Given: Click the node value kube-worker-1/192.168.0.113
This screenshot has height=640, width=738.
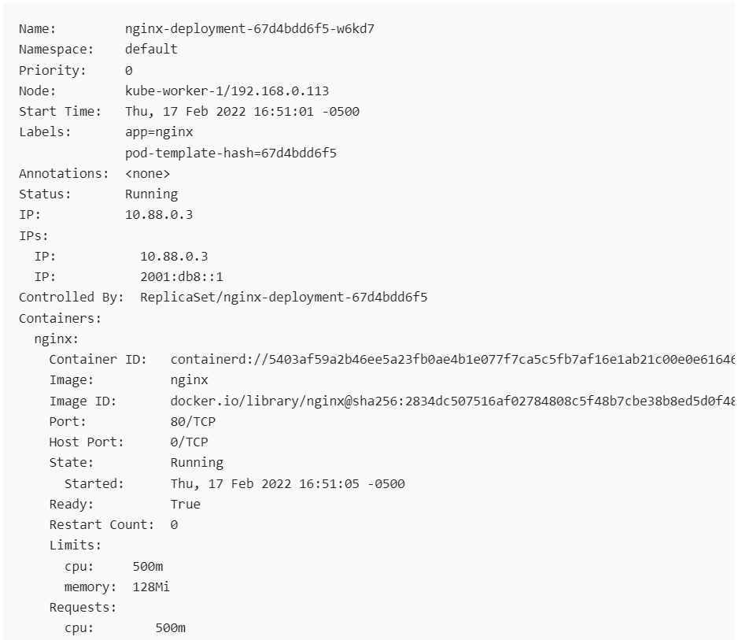Looking at the screenshot, I should 227,91.
